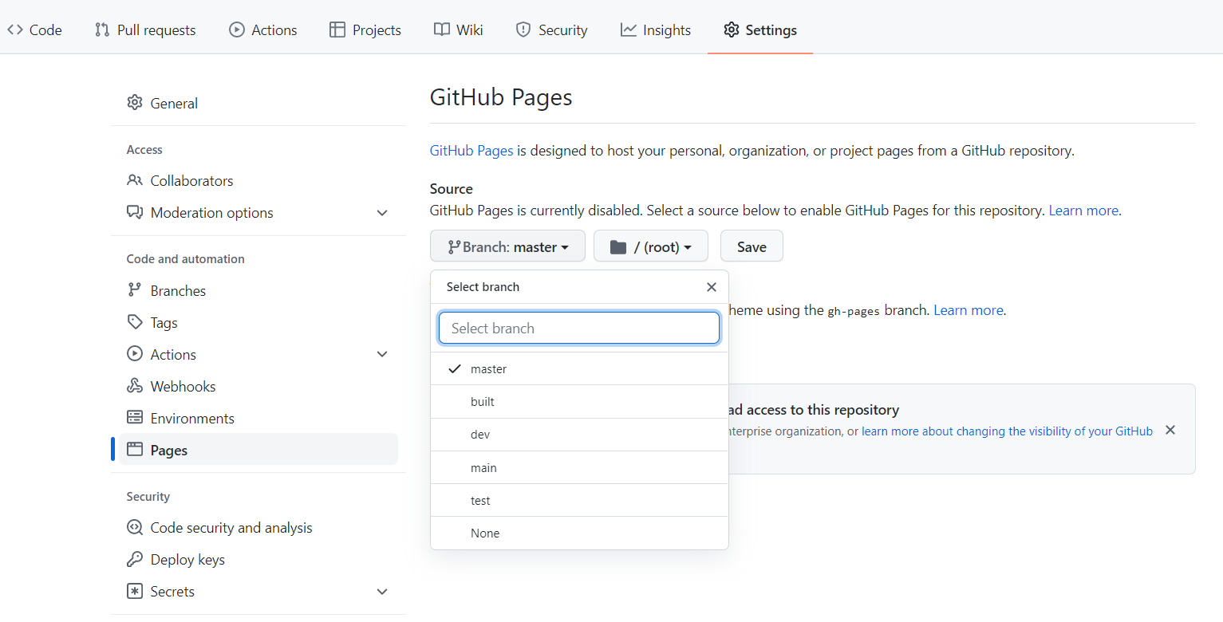The image size is (1223, 622).
Task: Click the Code tab angle-brackets icon
Action: click(x=15, y=30)
